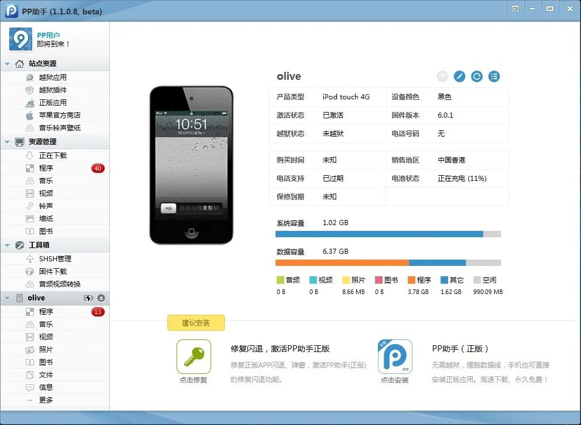Click the 销售地区 value 中国香港
581x425 pixels.
(452, 160)
